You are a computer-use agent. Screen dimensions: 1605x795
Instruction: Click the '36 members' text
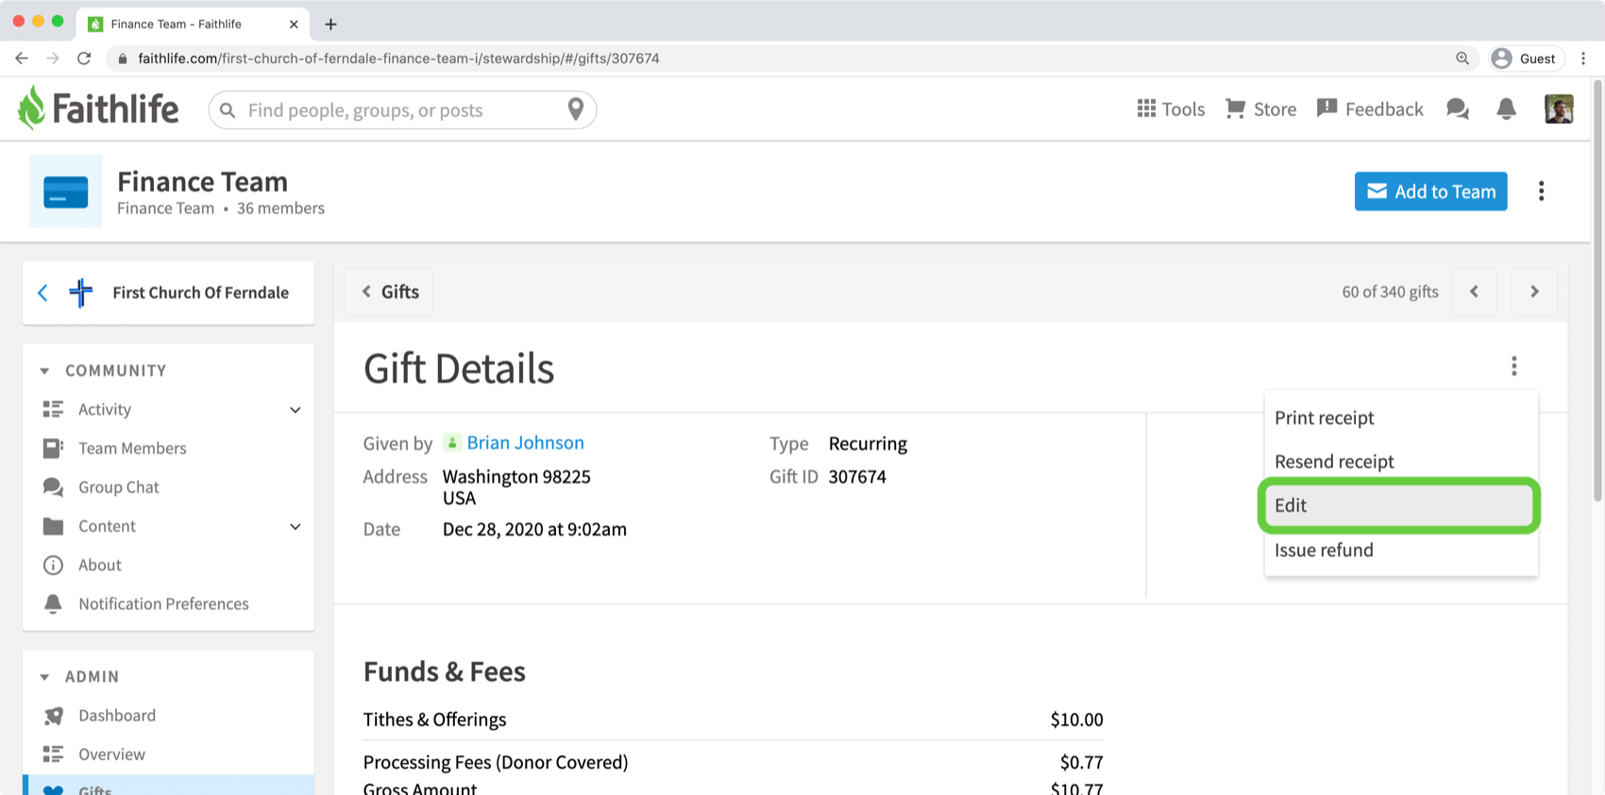click(x=280, y=208)
